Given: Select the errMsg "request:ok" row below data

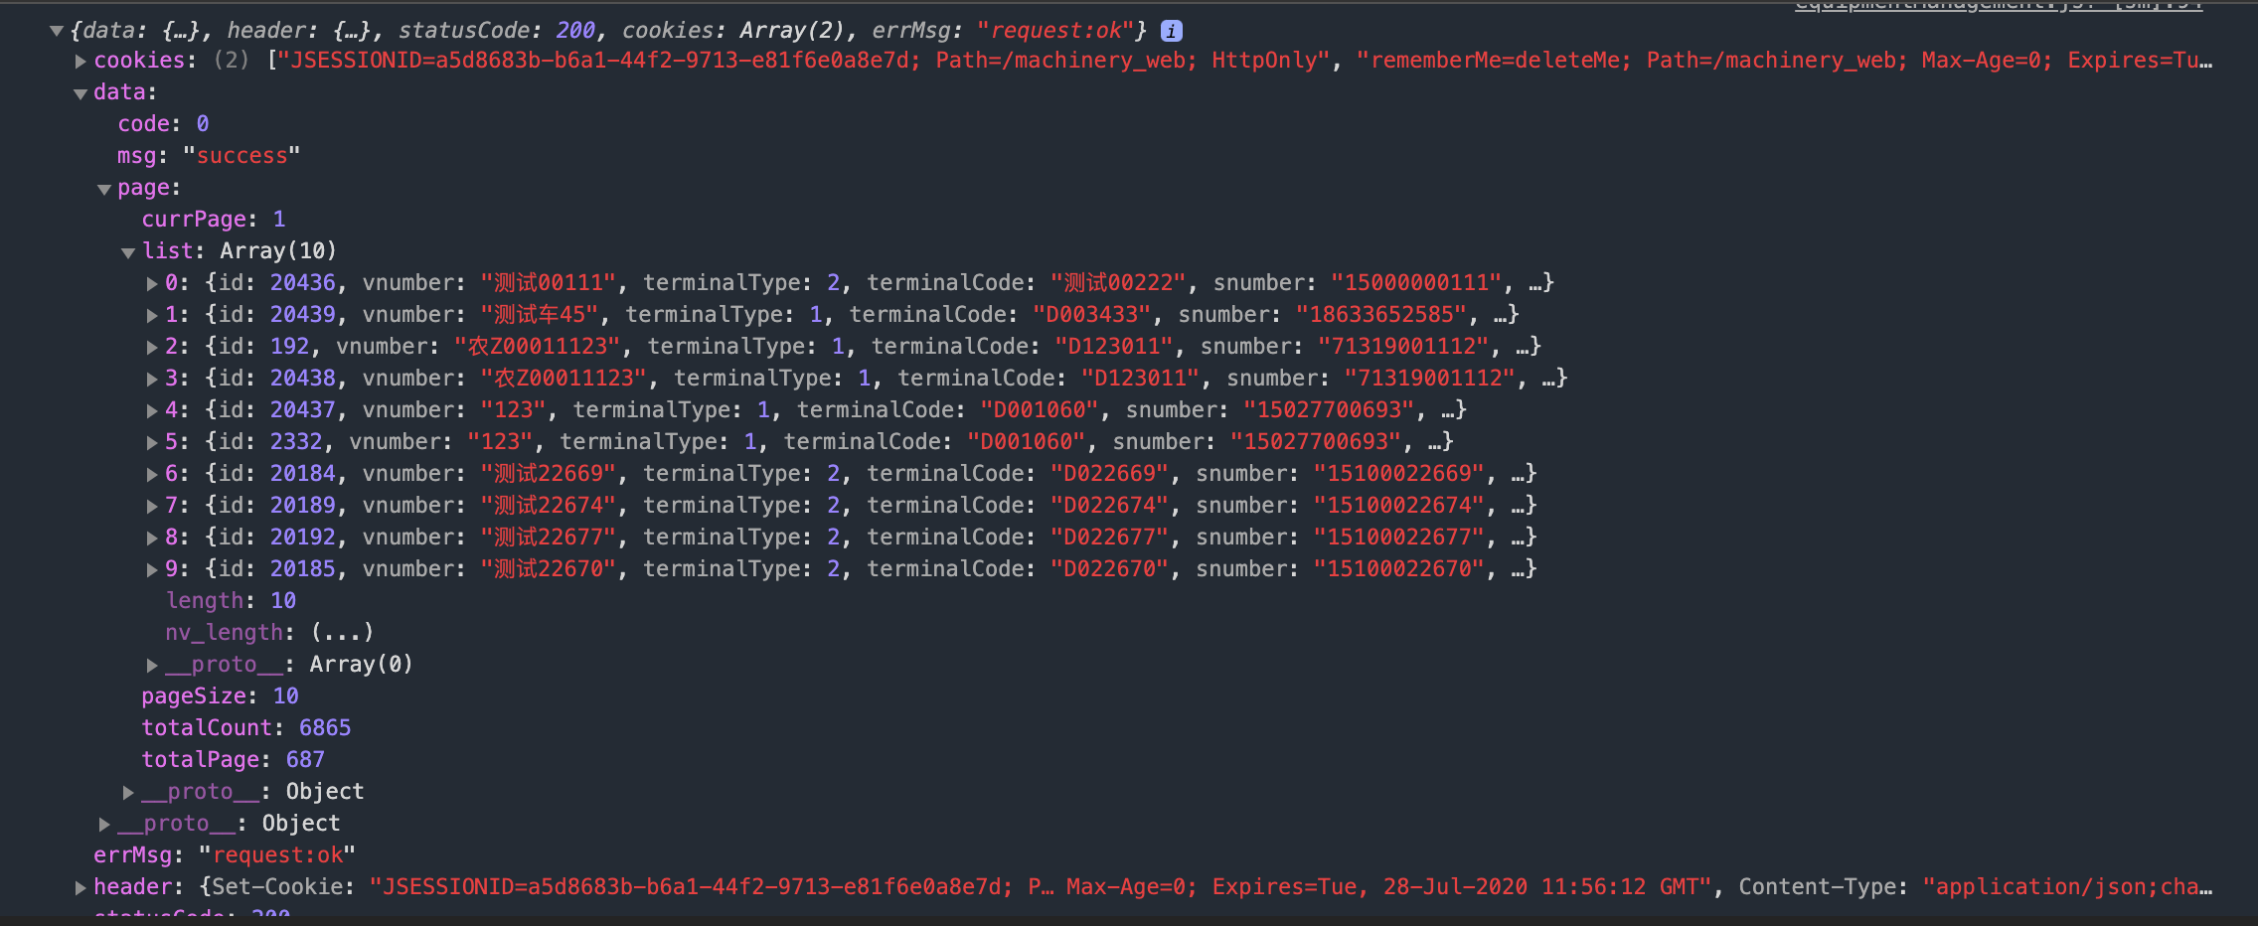Looking at the screenshot, I should pos(225,854).
